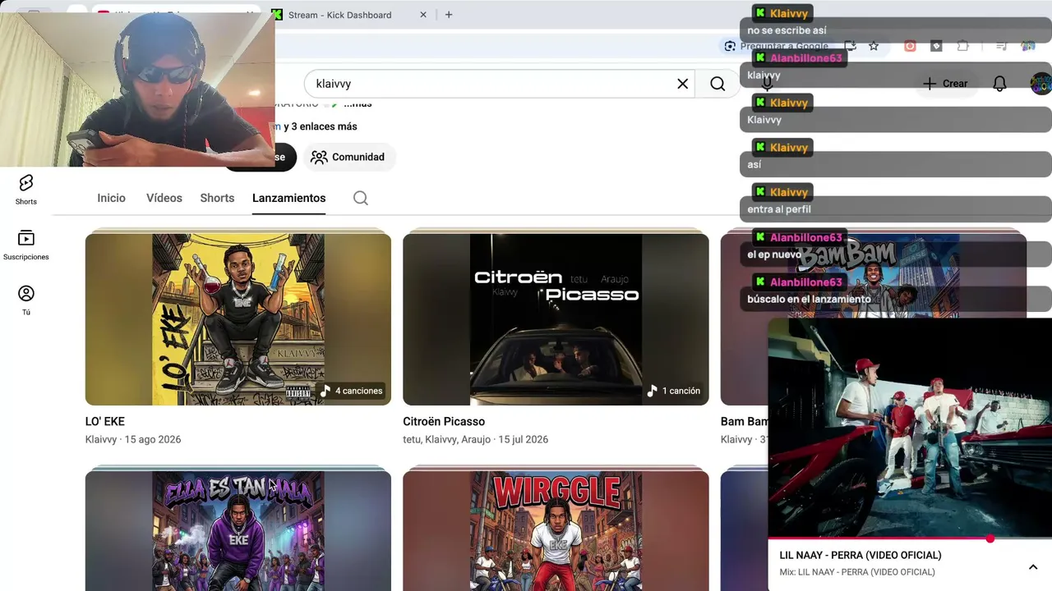Click 'LIL NAAY - PERRA (VIDEO OFICIAL)' title
This screenshot has width=1052, height=591.
coord(861,555)
